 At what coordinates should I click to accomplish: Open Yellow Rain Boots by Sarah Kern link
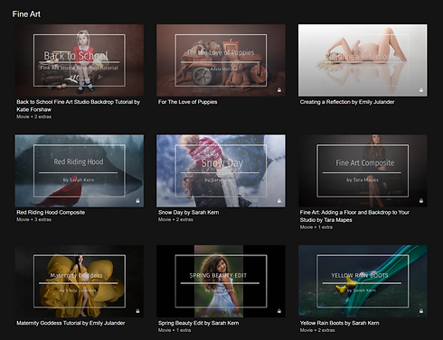(x=339, y=323)
